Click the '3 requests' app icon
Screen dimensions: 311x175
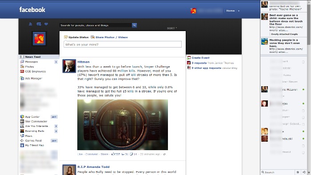pos(189,63)
